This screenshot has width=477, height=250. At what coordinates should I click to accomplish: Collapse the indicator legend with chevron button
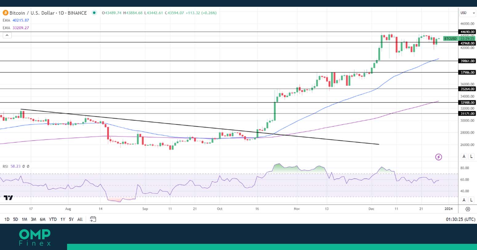tap(7, 35)
